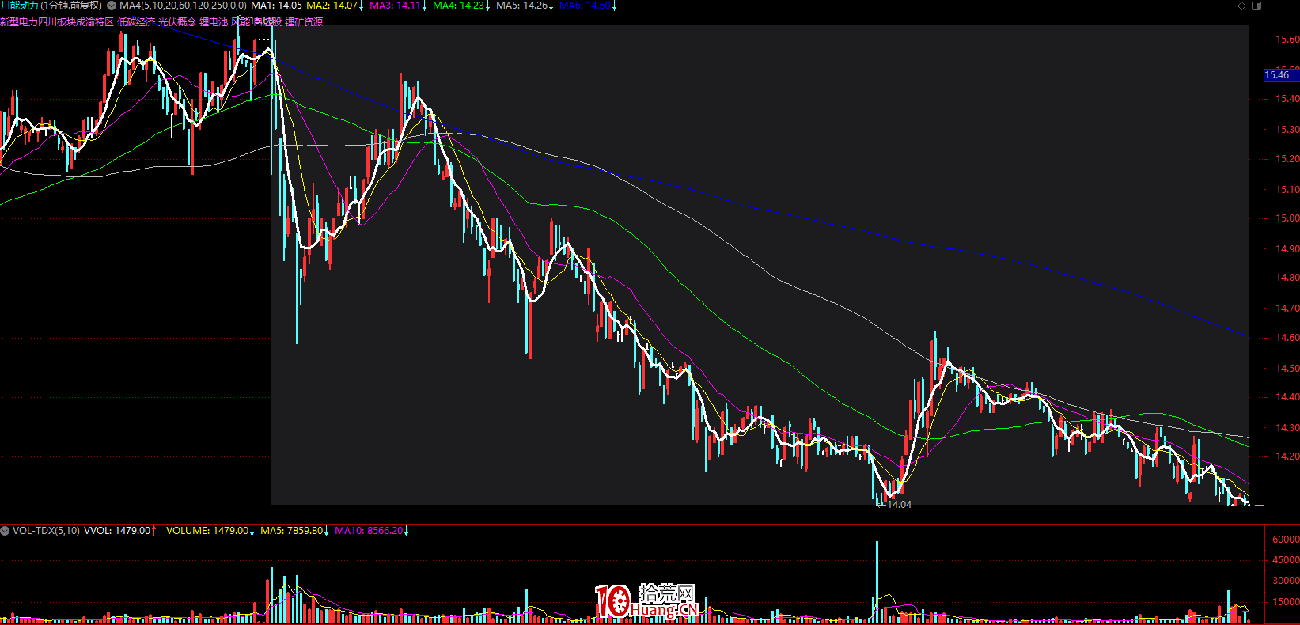
Task: Click the magenta MA3: 14.11 legend
Action: point(395,6)
